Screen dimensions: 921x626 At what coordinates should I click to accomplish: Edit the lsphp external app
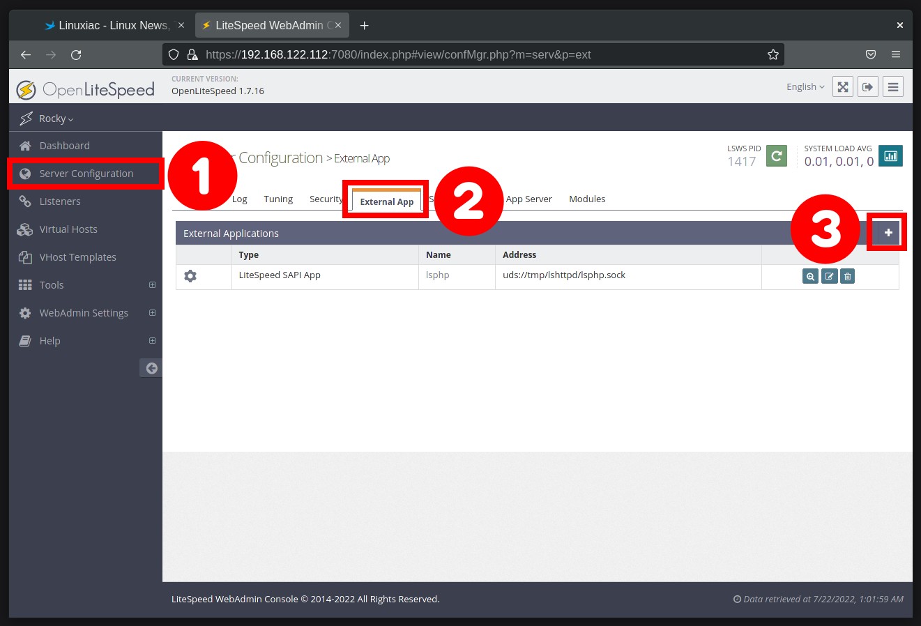point(829,277)
